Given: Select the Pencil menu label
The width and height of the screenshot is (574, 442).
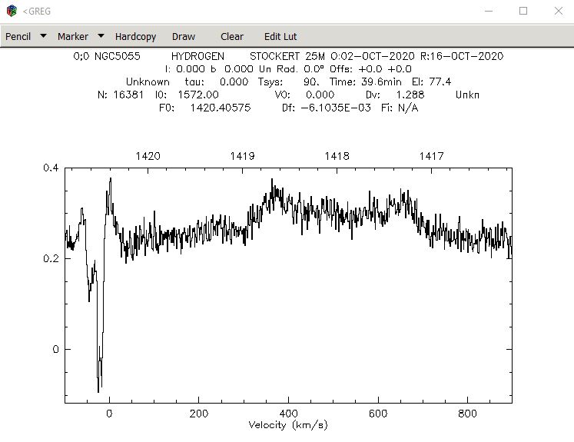Looking at the screenshot, I should point(18,37).
